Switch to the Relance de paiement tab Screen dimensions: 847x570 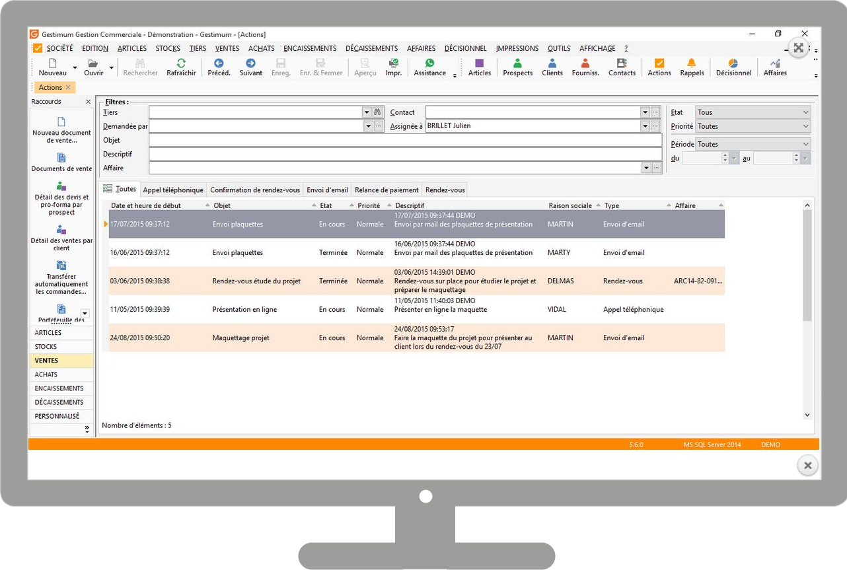pos(387,190)
